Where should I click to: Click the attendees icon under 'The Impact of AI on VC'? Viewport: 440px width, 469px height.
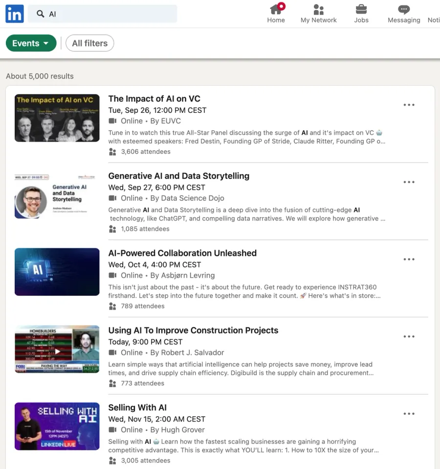tap(113, 152)
